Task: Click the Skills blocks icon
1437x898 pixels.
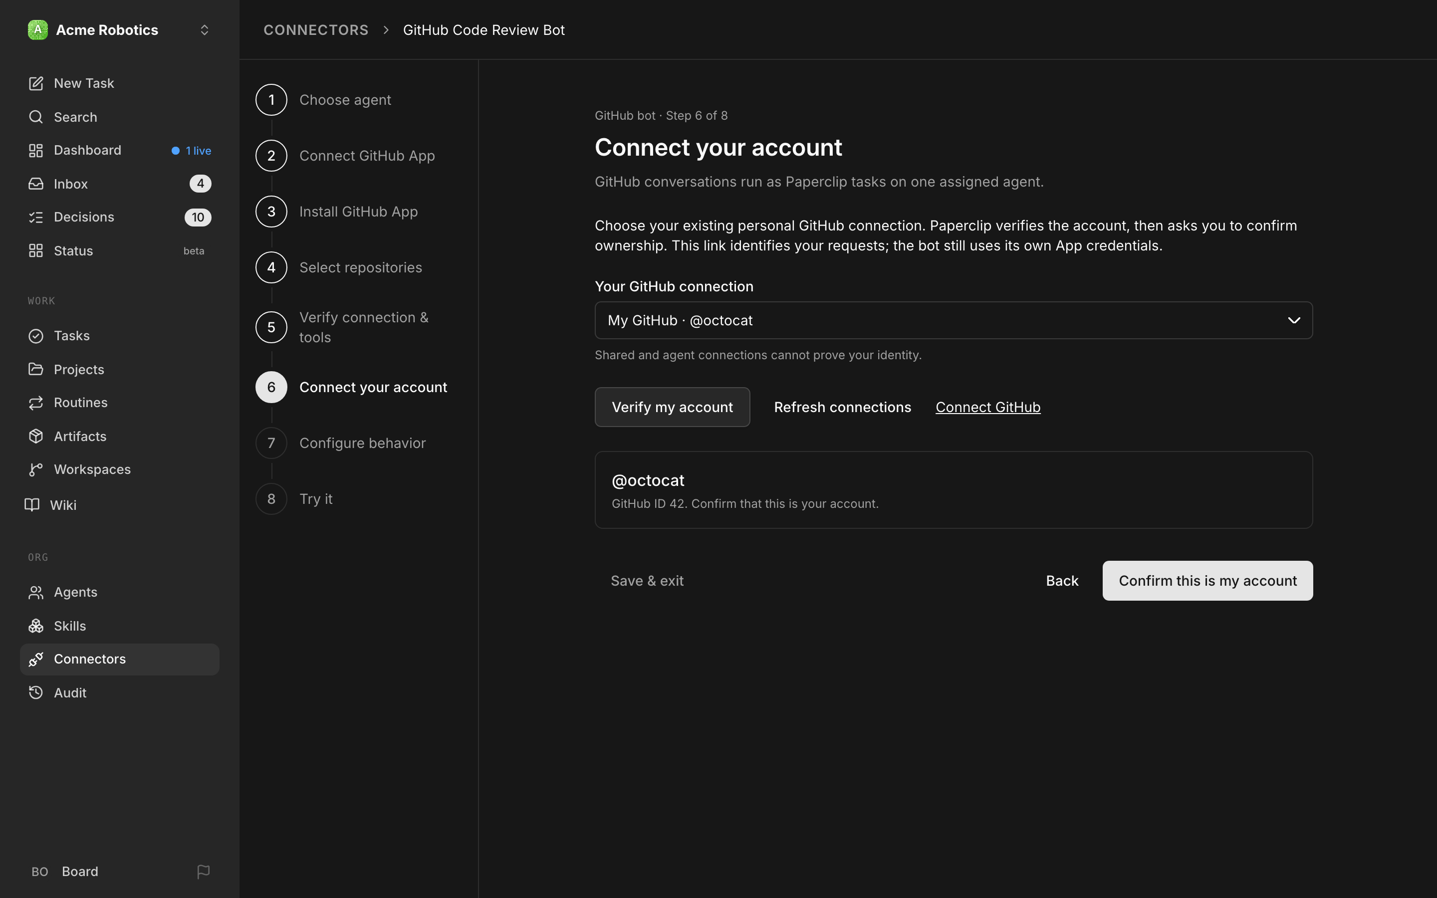Action: coord(35,626)
